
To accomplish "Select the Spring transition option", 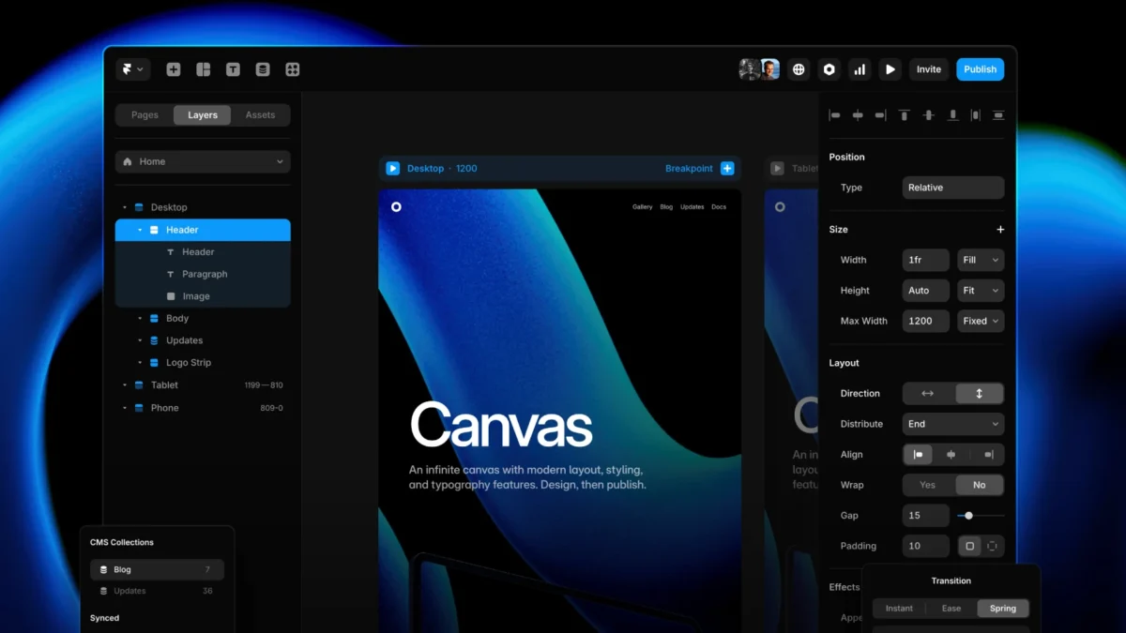I will (1002, 608).
